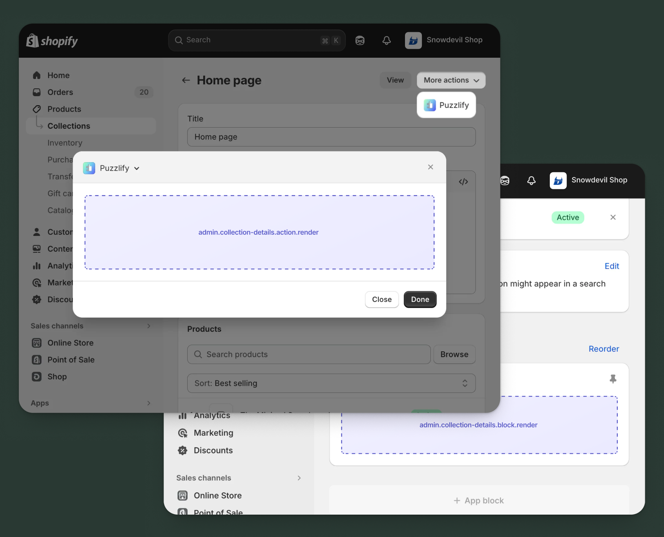Go back using arrow beside Home page
This screenshot has width=664, height=537.
click(x=186, y=80)
